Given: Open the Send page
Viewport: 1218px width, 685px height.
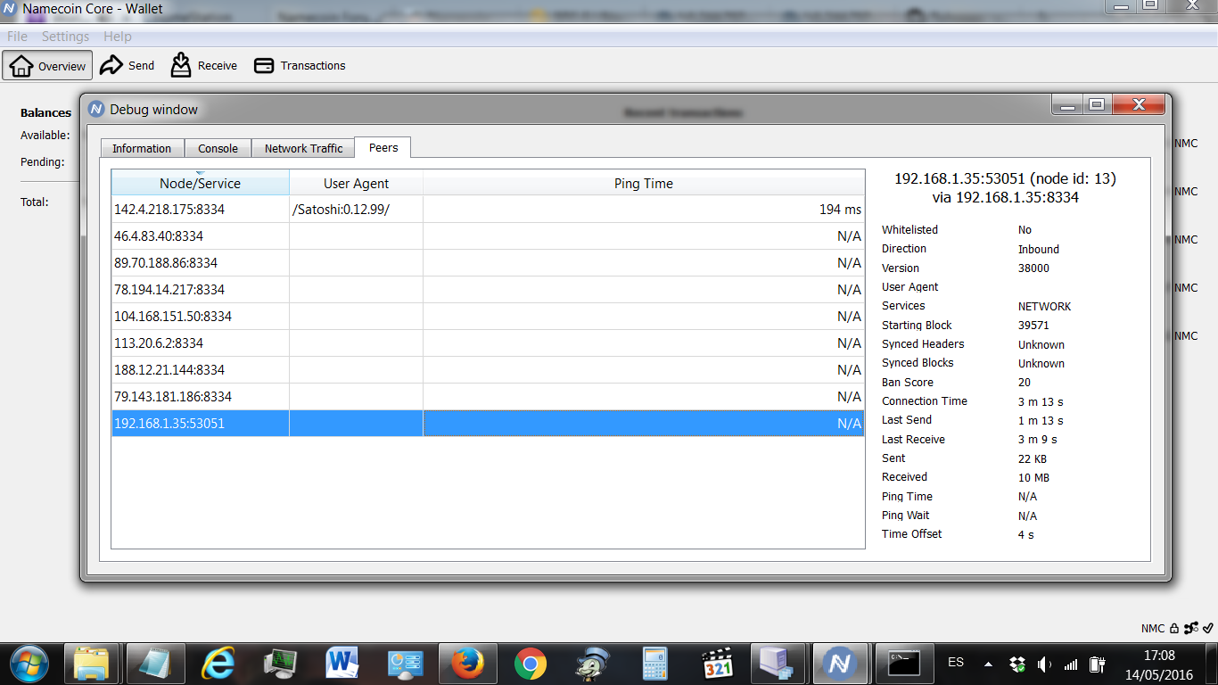Looking at the screenshot, I should click(127, 65).
